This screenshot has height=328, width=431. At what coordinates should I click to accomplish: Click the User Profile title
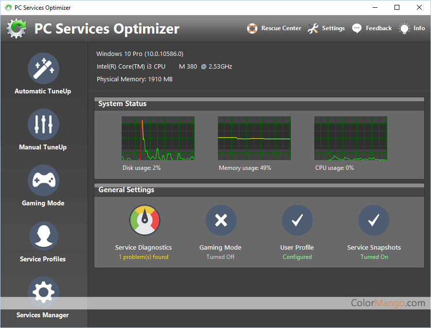297,247
